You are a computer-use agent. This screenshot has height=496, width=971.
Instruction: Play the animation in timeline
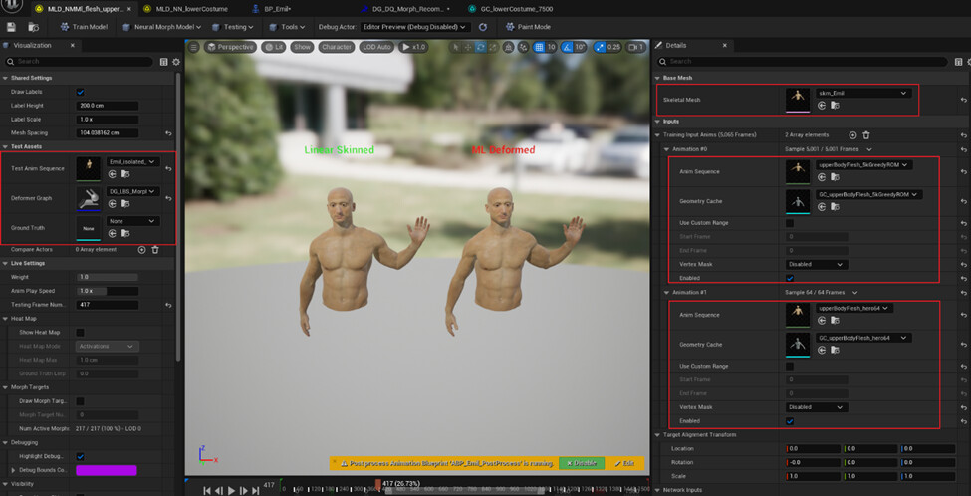232,490
